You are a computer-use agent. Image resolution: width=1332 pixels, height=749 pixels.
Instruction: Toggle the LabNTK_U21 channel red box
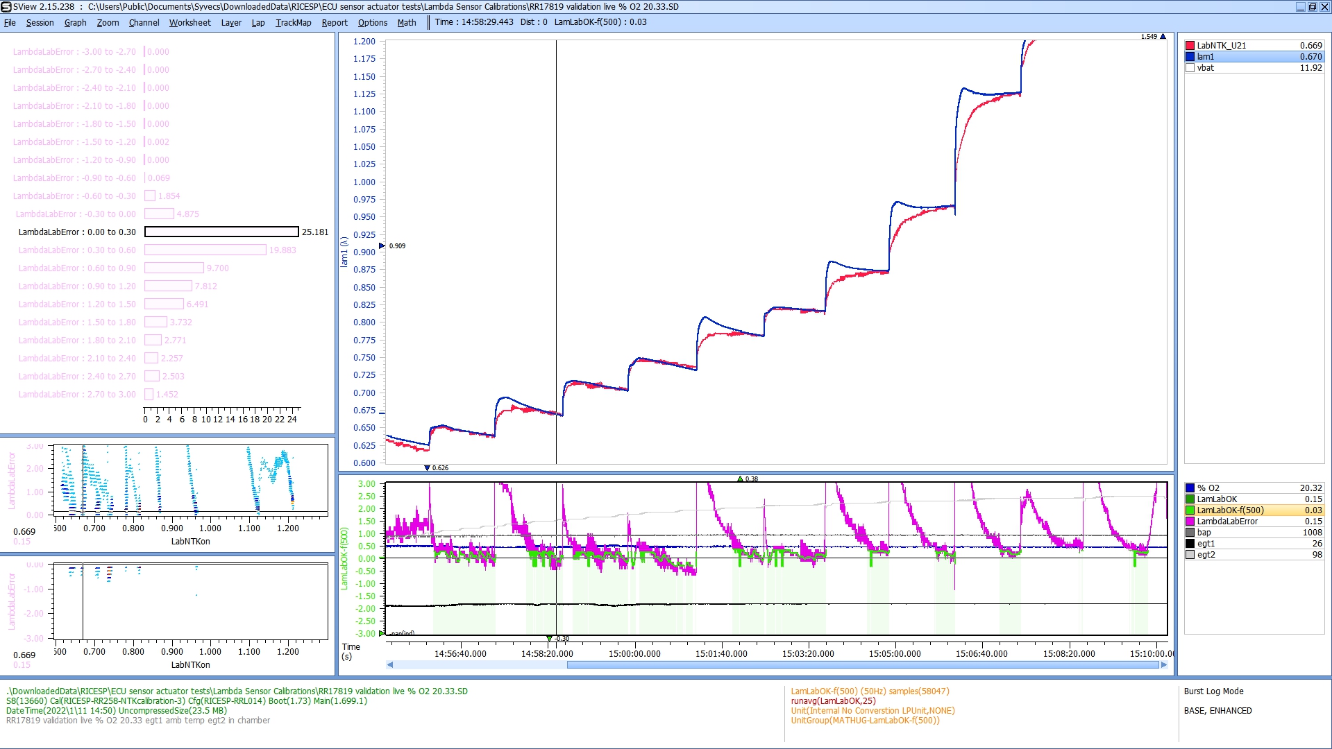coord(1190,46)
